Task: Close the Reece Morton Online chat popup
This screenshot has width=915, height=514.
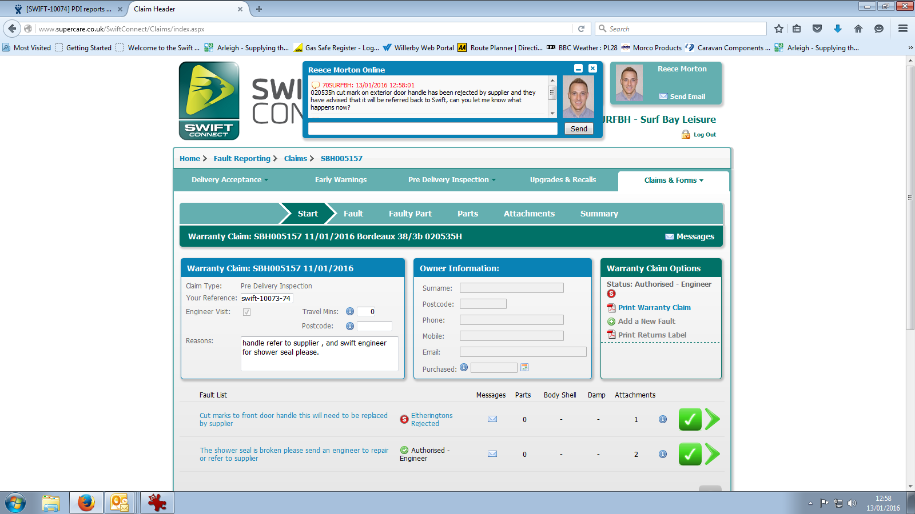Action: pos(592,69)
